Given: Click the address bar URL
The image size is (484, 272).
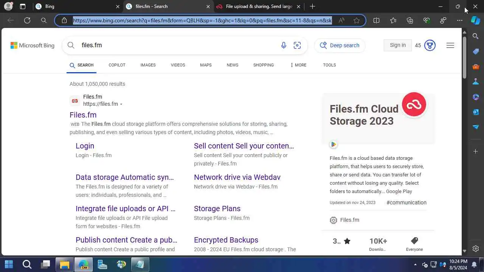Looking at the screenshot, I should coord(202,20).
